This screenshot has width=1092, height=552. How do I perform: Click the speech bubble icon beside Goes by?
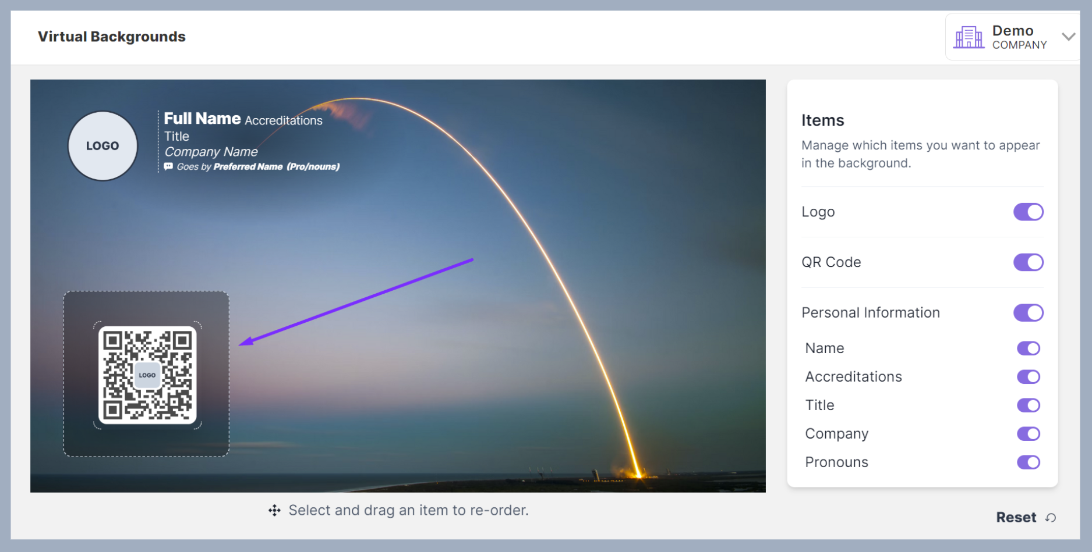[x=168, y=166]
